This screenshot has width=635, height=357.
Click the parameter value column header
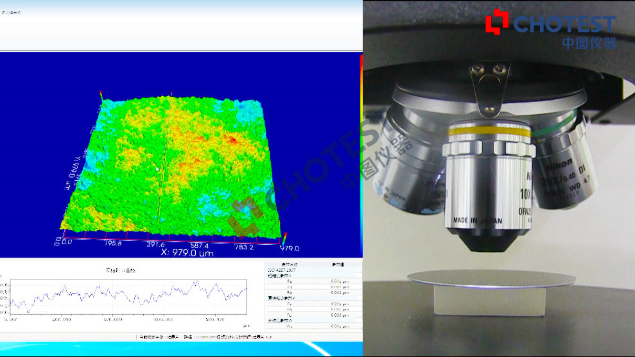point(337,264)
